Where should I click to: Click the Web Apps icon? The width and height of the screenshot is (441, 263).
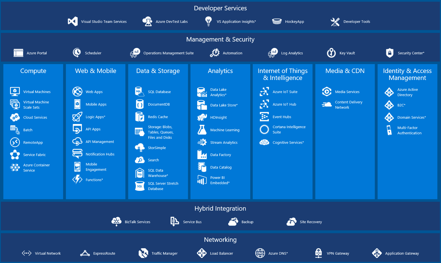(x=77, y=91)
